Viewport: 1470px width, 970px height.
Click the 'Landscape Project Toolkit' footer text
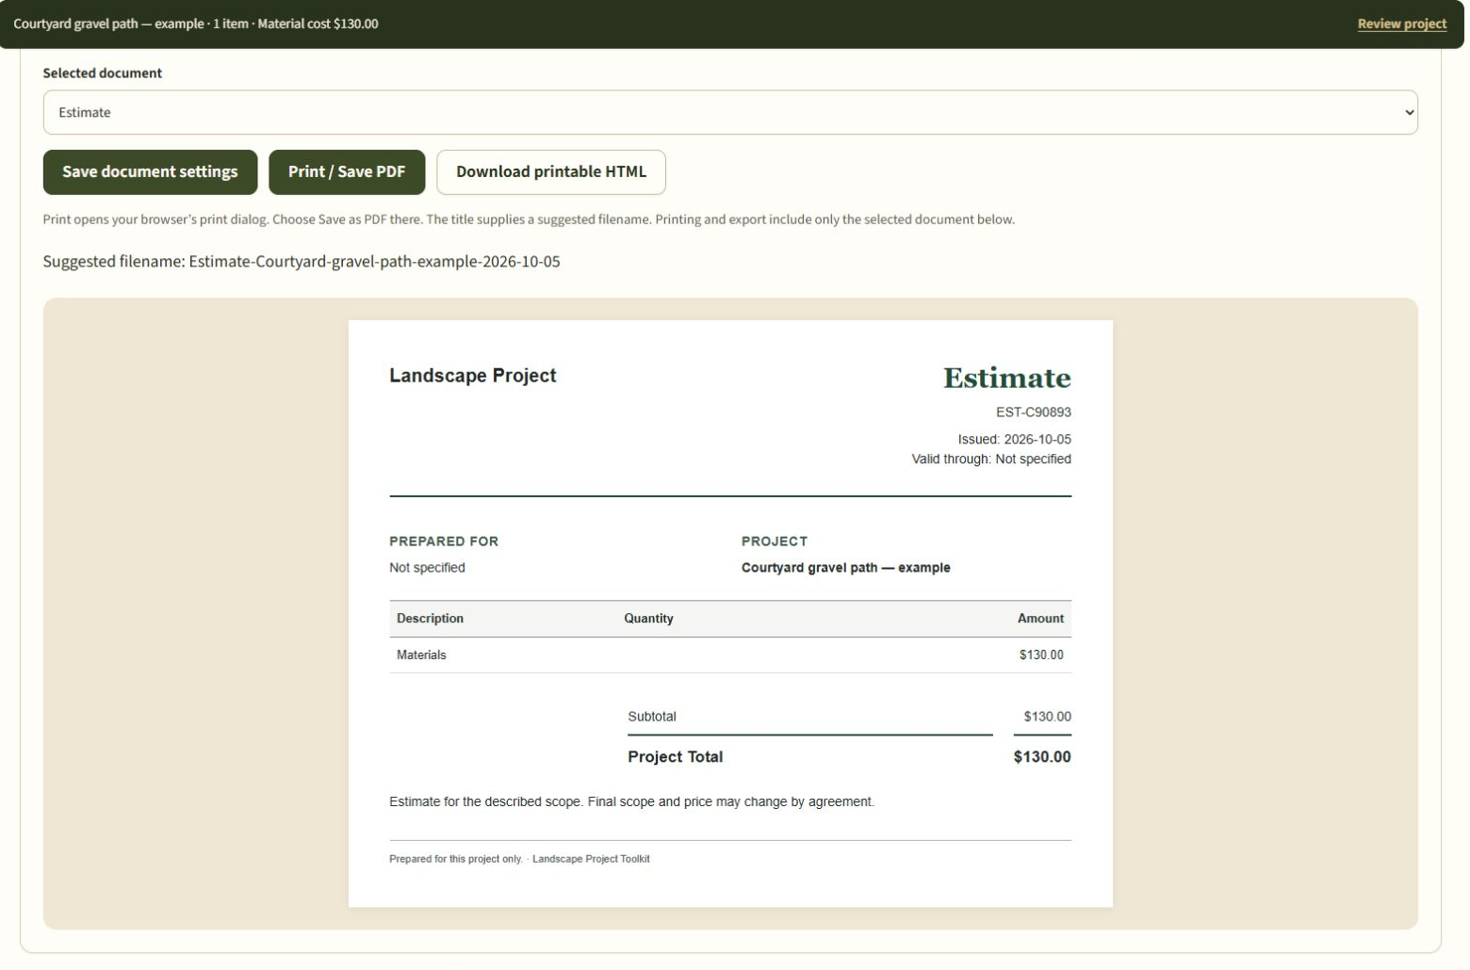[x=591, y=859]
